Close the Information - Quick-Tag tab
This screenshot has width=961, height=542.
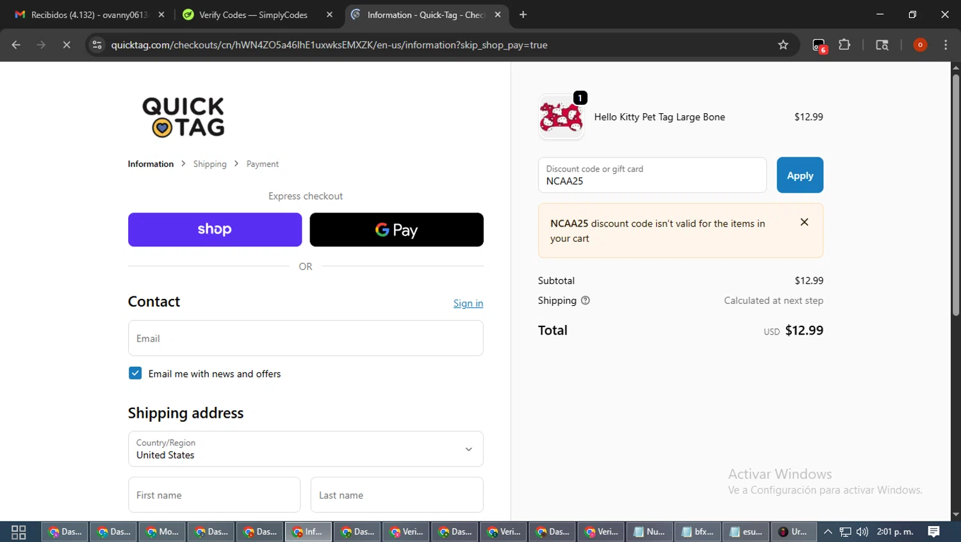[498, 15]
